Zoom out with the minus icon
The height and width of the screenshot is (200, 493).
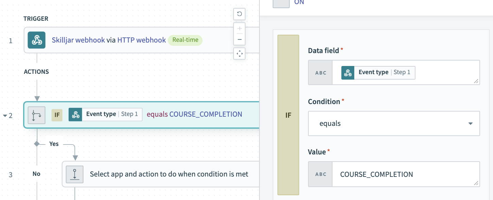pos(239,39)
